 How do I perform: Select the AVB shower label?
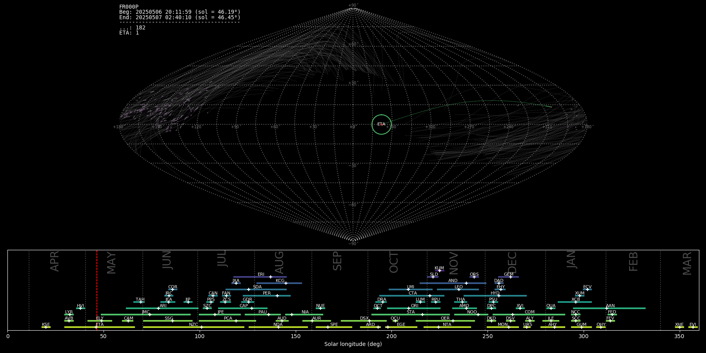(69, 318)
